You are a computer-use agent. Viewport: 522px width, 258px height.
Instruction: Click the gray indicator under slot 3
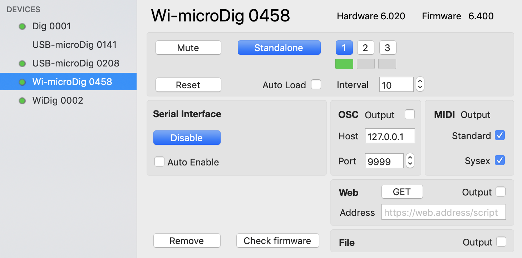[387, 64]
